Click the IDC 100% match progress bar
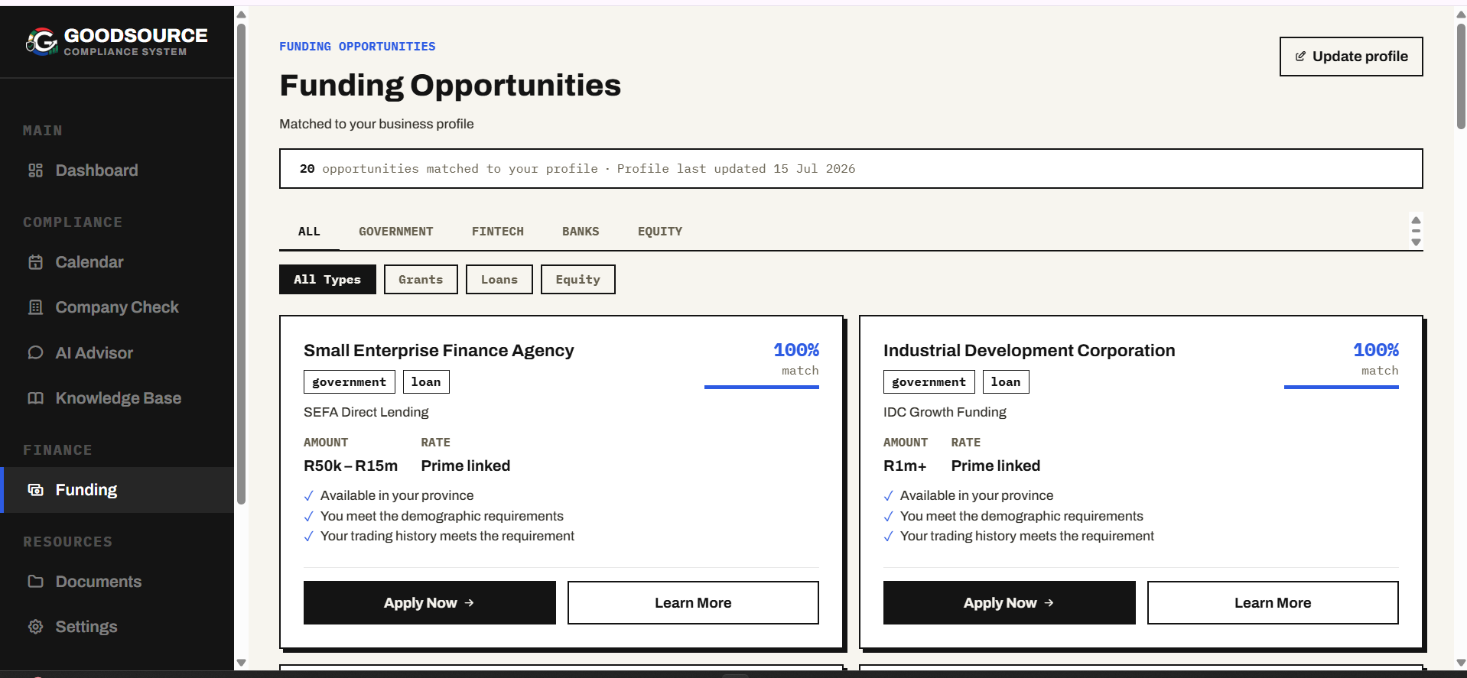 [x=1342, y=387]
